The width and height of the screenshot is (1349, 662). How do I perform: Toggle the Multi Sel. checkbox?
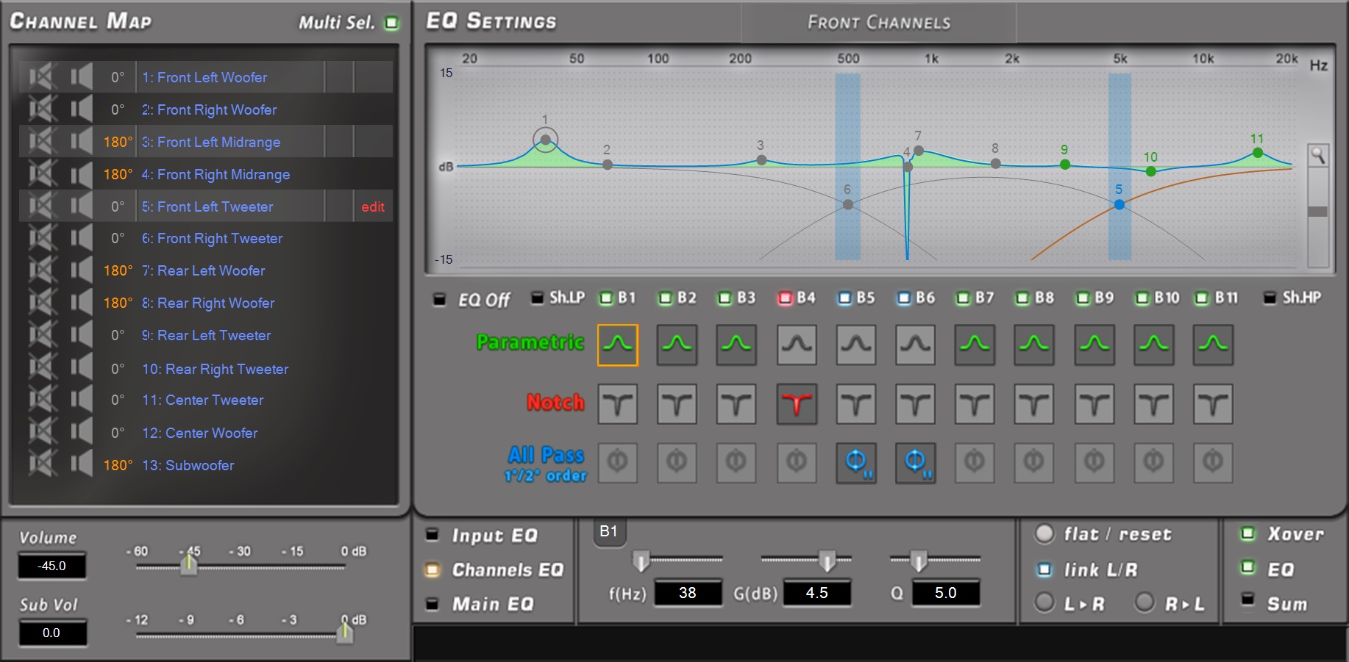[392, 23]
